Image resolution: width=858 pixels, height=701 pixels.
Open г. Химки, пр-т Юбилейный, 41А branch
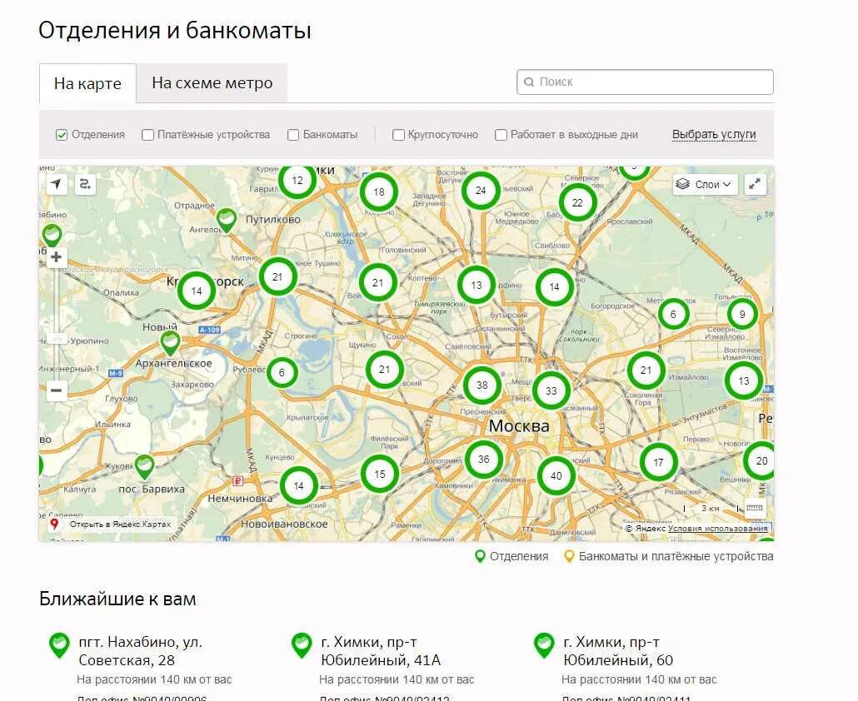[x=381, y=651]
